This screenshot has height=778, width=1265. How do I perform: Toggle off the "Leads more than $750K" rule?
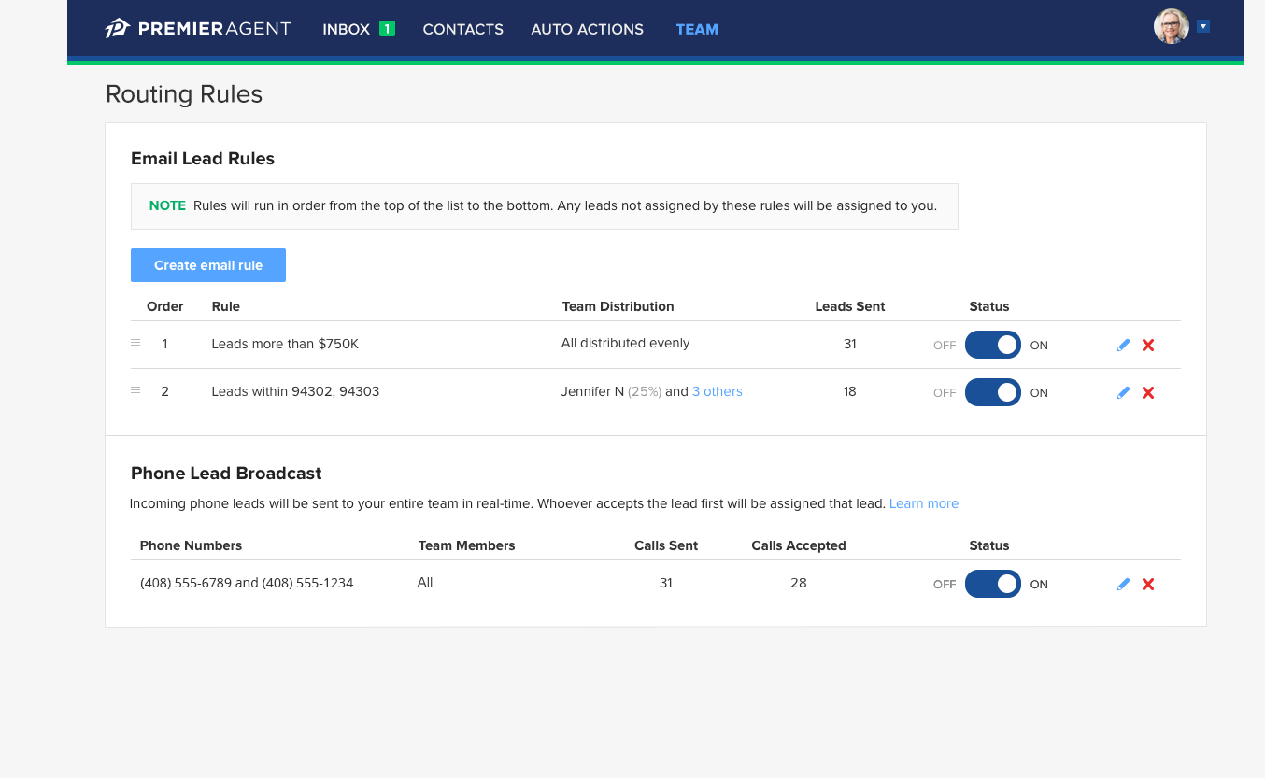tap(992, 345)
